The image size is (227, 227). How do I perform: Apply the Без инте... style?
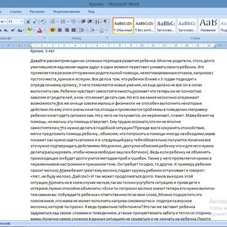click(144, 26)
